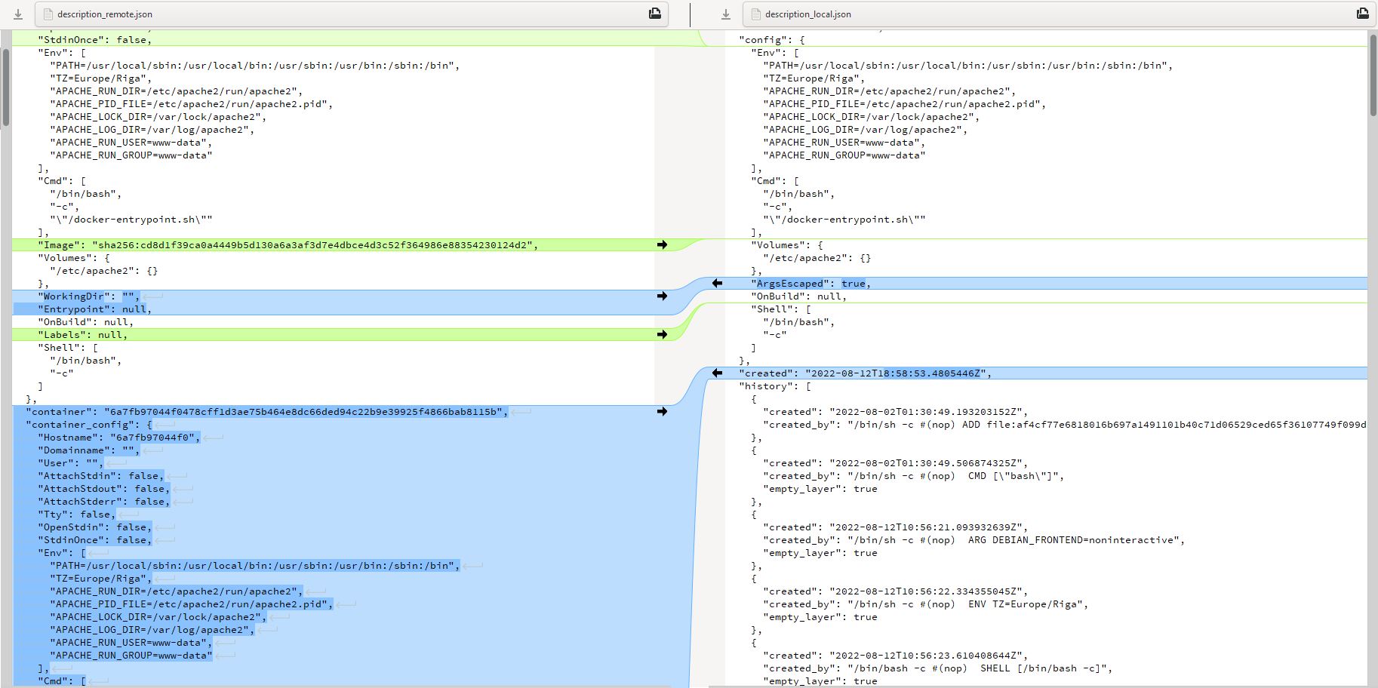The image size is (1378, 688).
Task: Click the "ArgsEscaped": true line in the right pane
Action: pos(810,284)
